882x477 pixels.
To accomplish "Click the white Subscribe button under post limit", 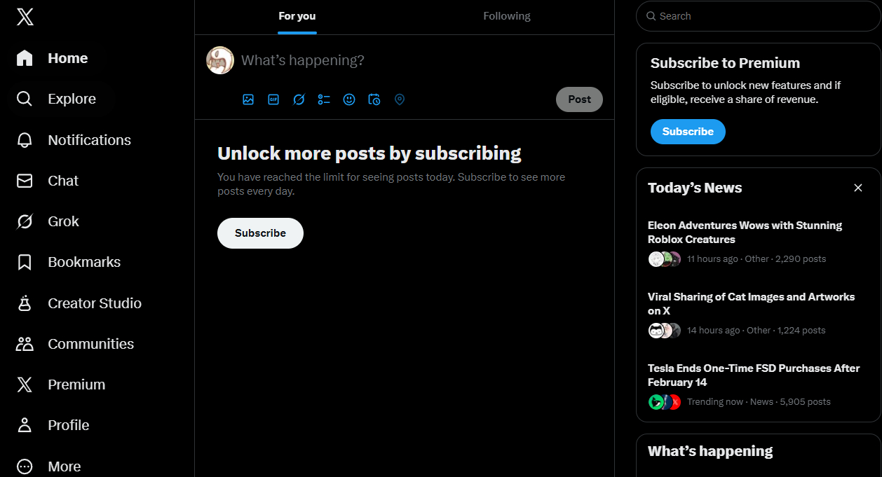I will point(260,233).
